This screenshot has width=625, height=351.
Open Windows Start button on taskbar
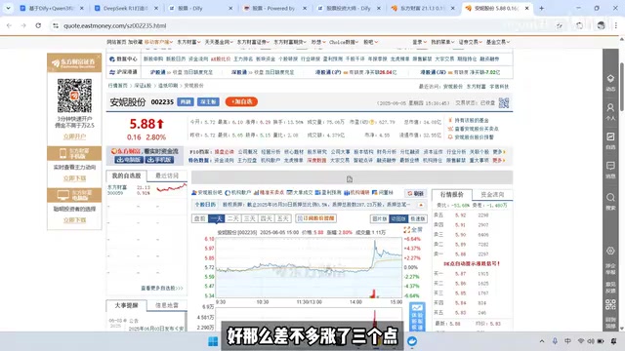[x=213, y=341]
